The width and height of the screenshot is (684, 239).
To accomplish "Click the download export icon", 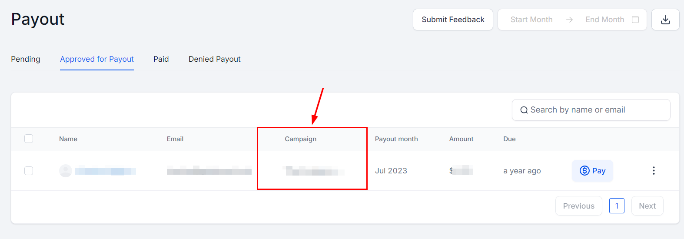I will coord(665,20).
